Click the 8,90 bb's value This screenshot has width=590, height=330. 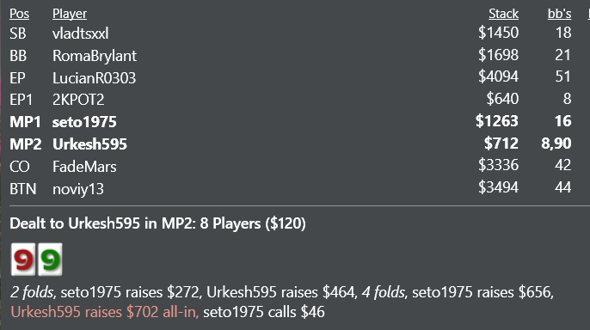click(x=556, y=144)
